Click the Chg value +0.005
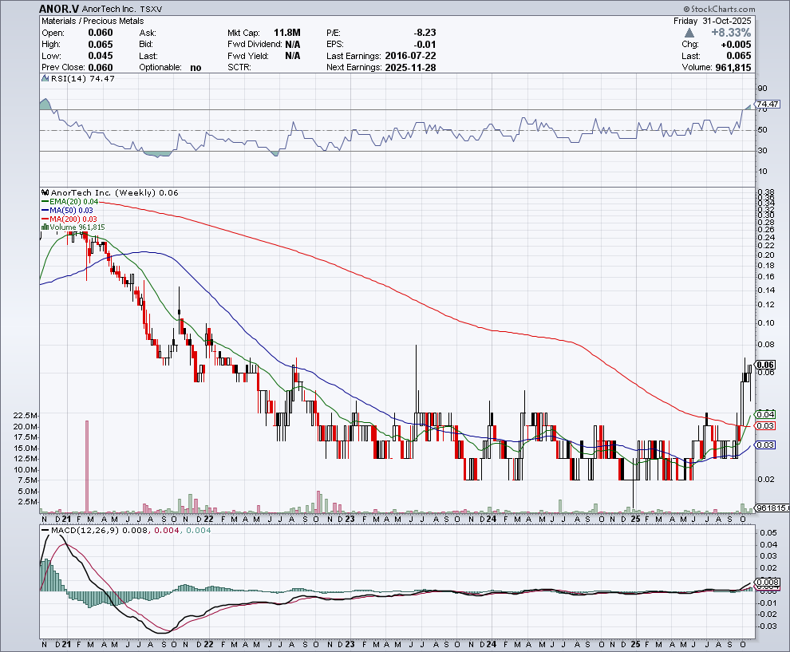 point(736,45)
